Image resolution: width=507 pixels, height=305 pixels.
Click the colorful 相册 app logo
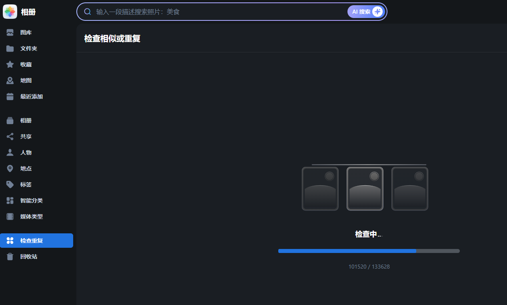tap(10, 12)
